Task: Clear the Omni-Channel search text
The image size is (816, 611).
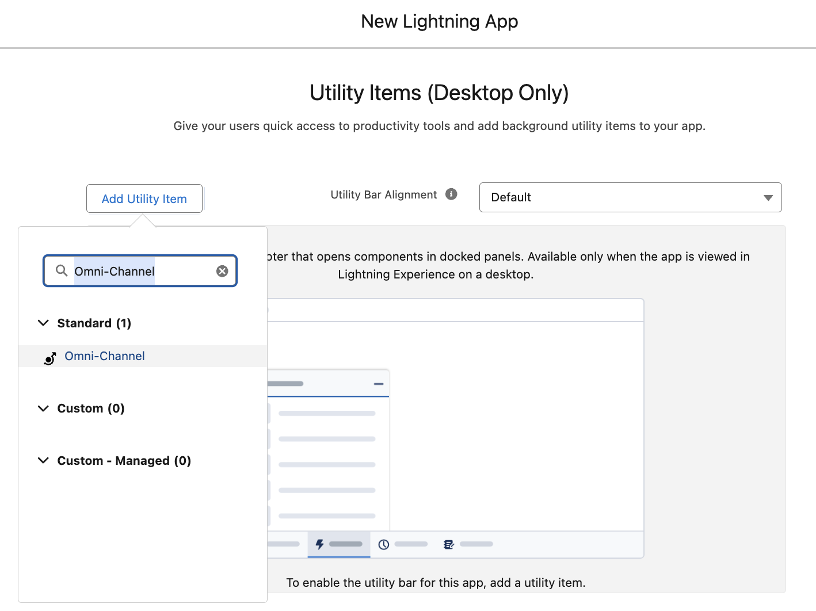Action: pos(222,271)
